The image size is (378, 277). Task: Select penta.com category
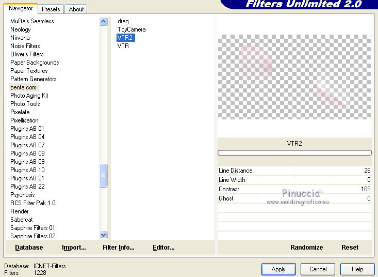tap(23, 87)
